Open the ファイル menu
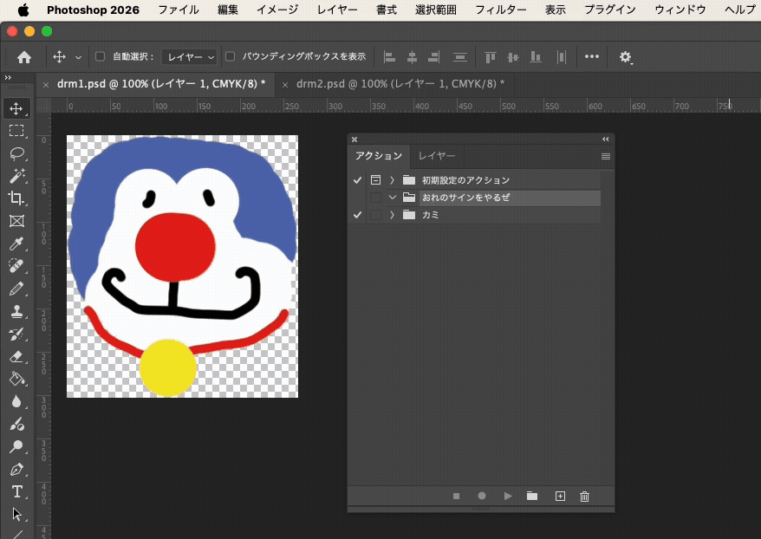The width and height of the screenshot is (761, 539). click(179, 10)
